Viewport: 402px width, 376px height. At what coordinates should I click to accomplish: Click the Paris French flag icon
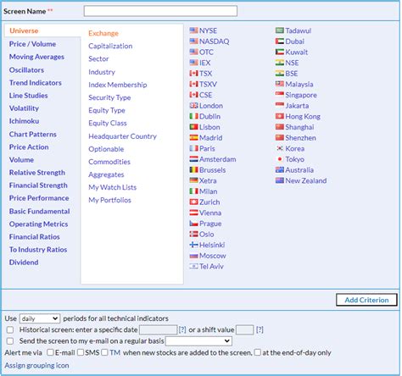pyautogui.click(x=193, y=148)
